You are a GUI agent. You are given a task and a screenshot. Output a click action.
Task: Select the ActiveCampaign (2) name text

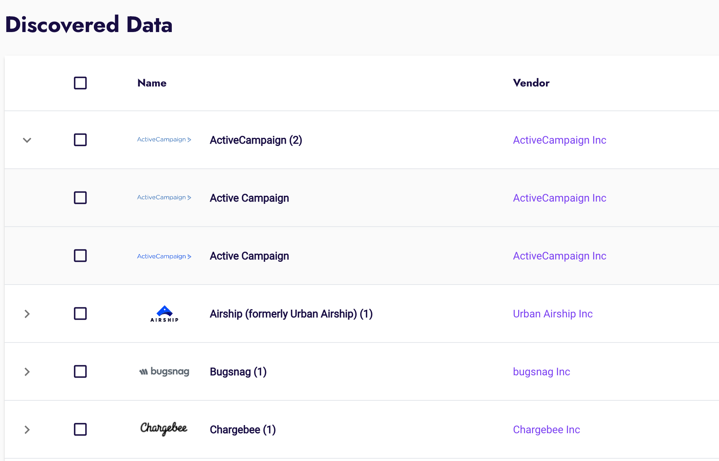(256, 140)
